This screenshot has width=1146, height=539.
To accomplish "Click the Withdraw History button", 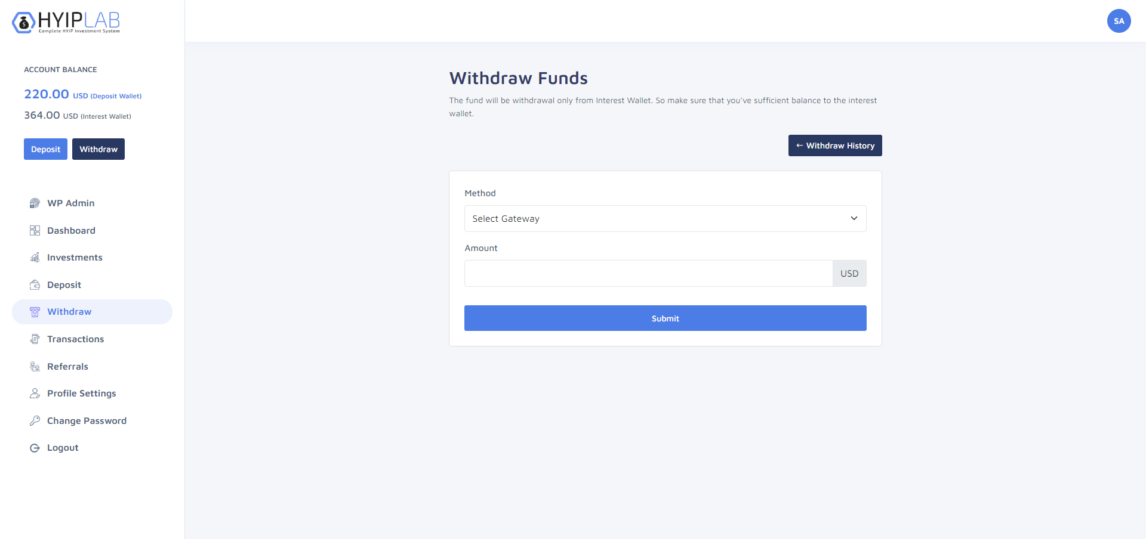I will (834, 145).
